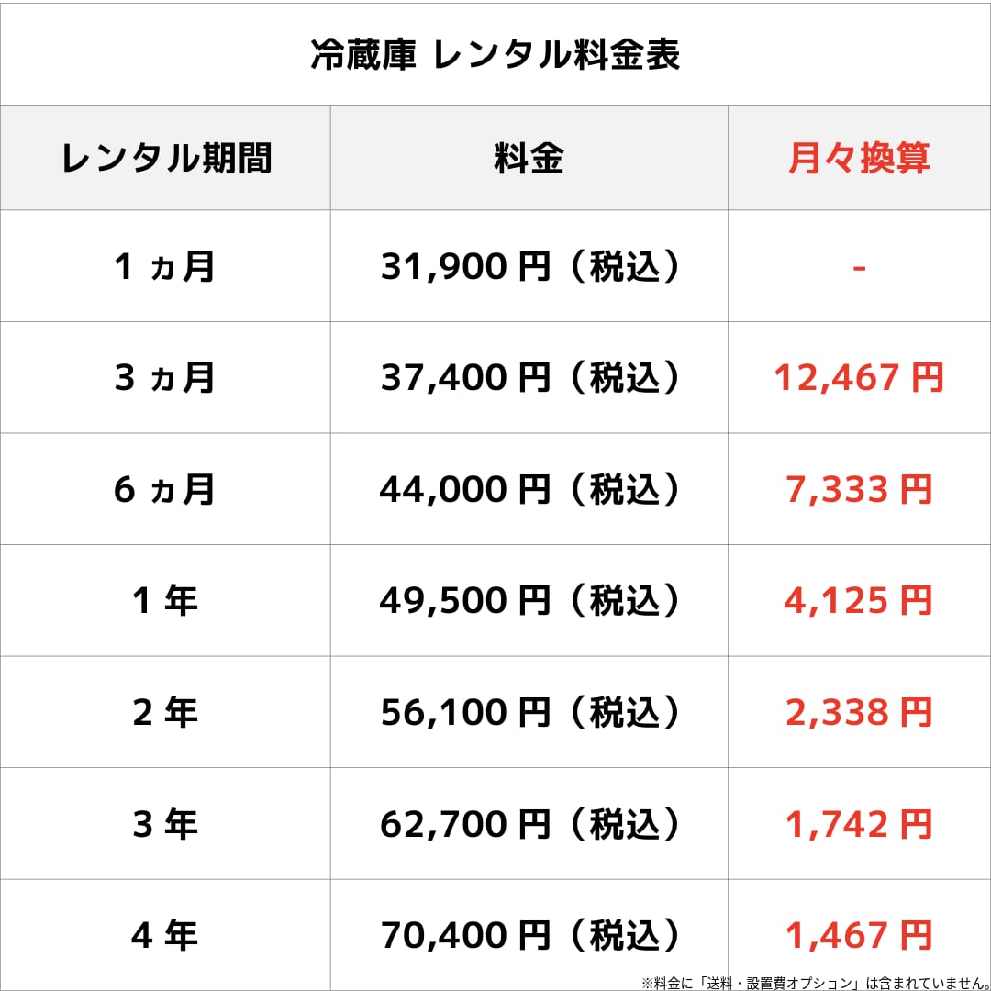Click the 冷蔵庫 レンタル料金表 title
Image resolution: width=991 pixels, height=991 pixels.
tap(495, 54)
